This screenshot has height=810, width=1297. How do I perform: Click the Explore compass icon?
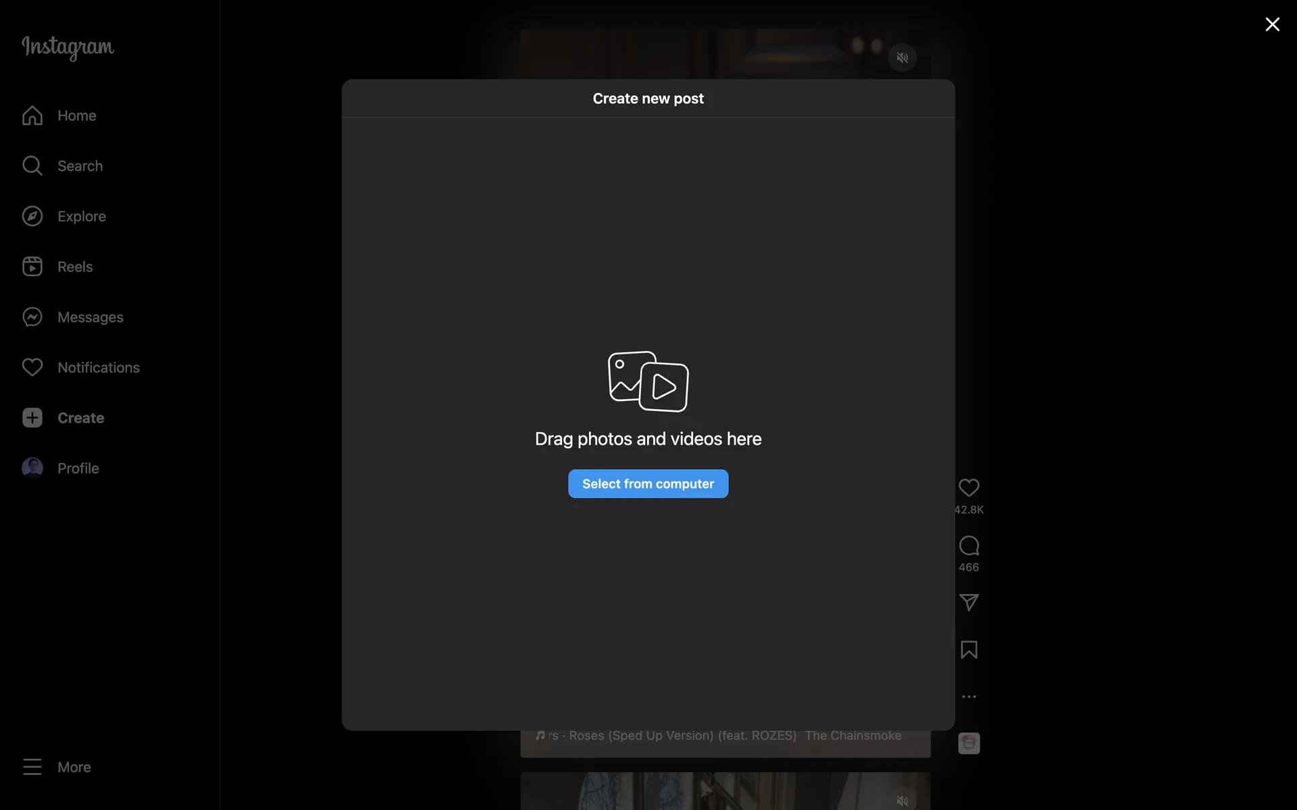tap(32, 216)
